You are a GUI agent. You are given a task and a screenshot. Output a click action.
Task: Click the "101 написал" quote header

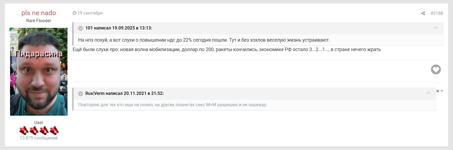click(x=118, y=28)
